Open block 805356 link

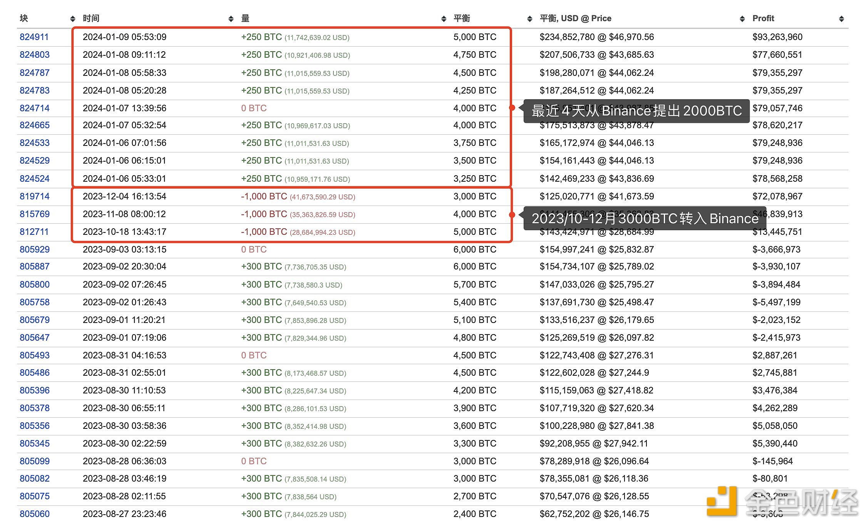coord(35,426)
